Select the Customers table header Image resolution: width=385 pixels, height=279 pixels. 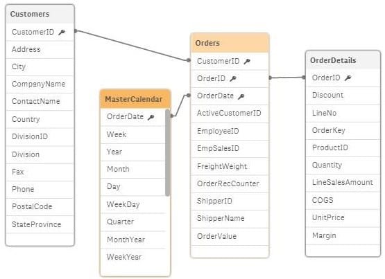pyautogui.click(x=40, y=15)
